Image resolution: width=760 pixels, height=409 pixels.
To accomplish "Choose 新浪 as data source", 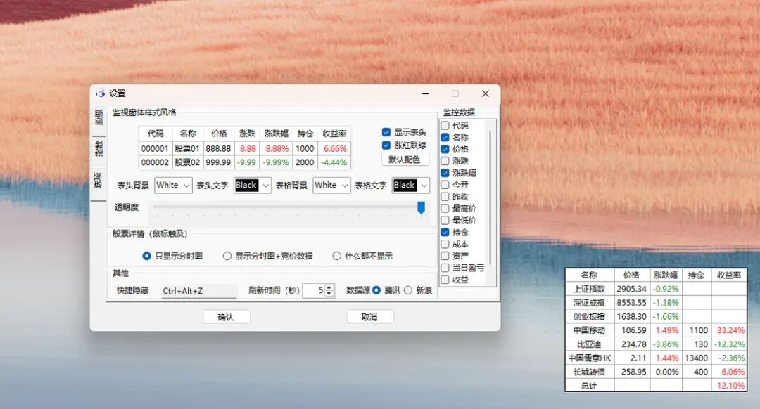I will (x=408, y=290).
